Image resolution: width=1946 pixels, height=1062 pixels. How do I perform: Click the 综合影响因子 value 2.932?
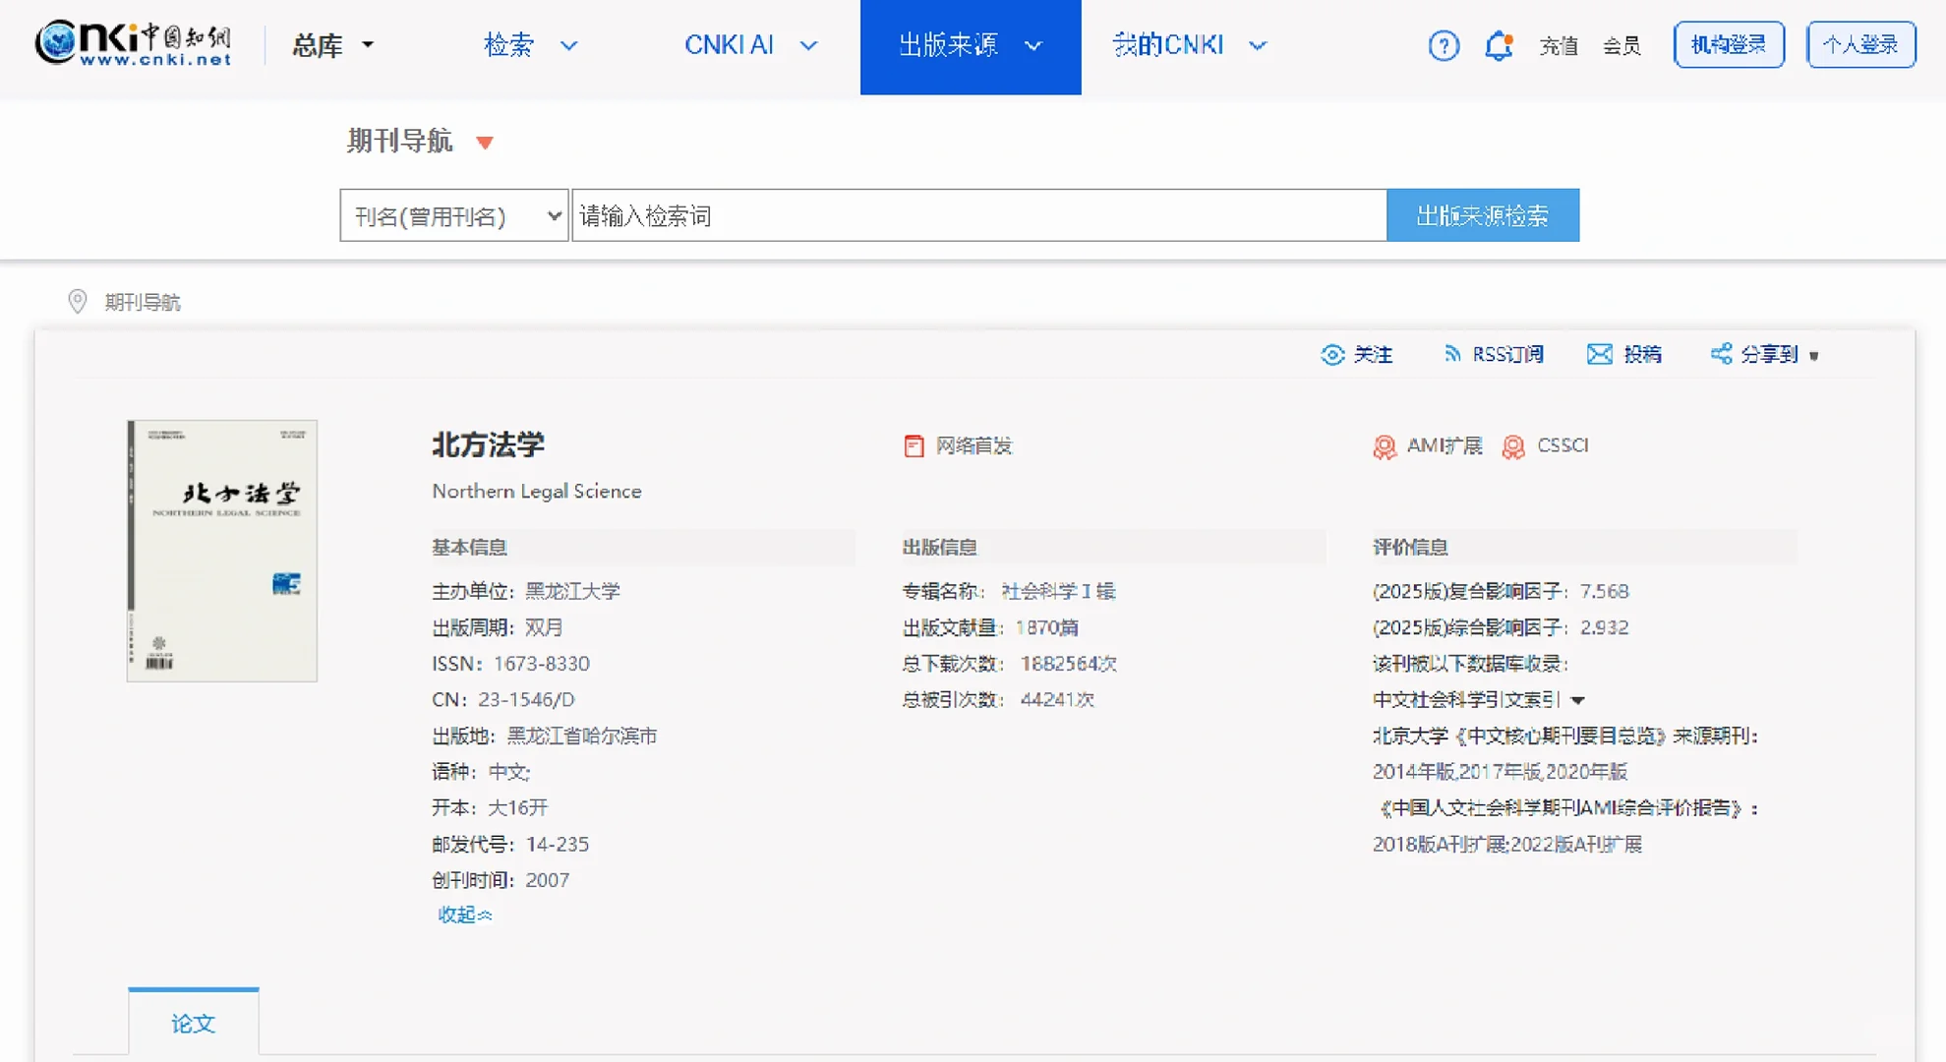coord(1604,627)
